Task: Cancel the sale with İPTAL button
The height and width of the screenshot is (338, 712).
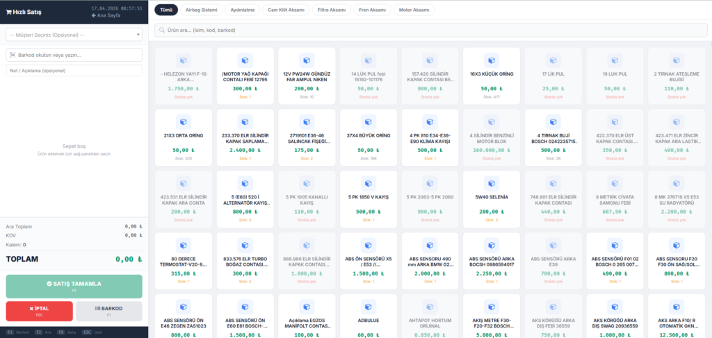Action: click(x=39, y=311)
